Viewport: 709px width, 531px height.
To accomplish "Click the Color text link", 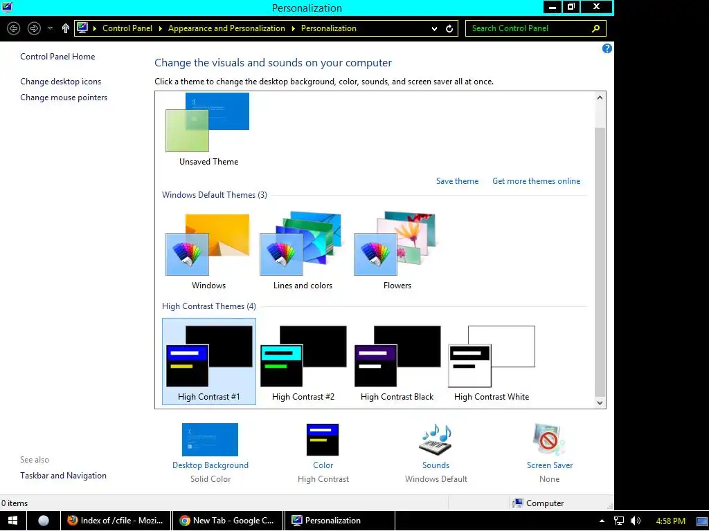I will 323,465.
